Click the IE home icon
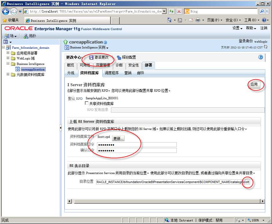 (169, 20)
